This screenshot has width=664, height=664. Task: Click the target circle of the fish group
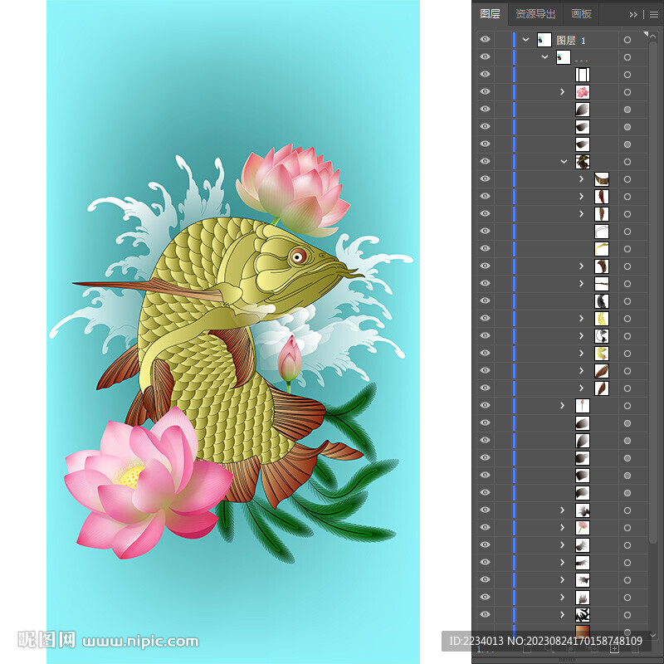[x=627, y=162]
